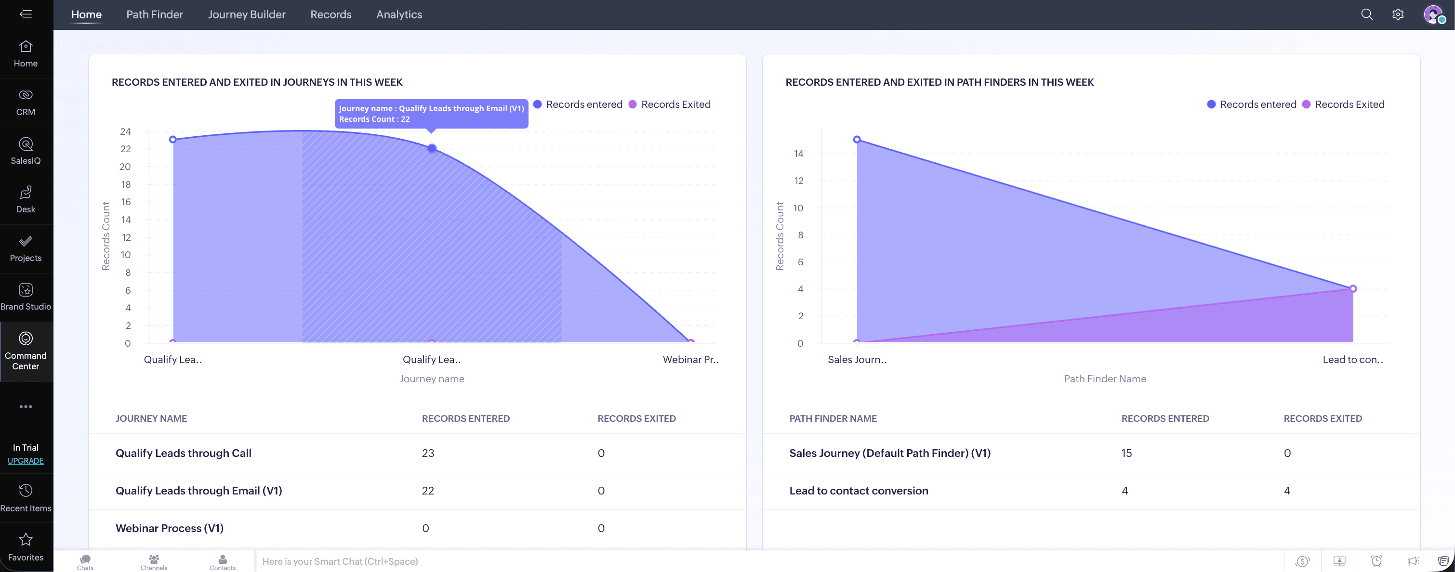Click the alarm clock reminders icon
This screenshot has height=572, width=1455.
tap(1376, 561)
